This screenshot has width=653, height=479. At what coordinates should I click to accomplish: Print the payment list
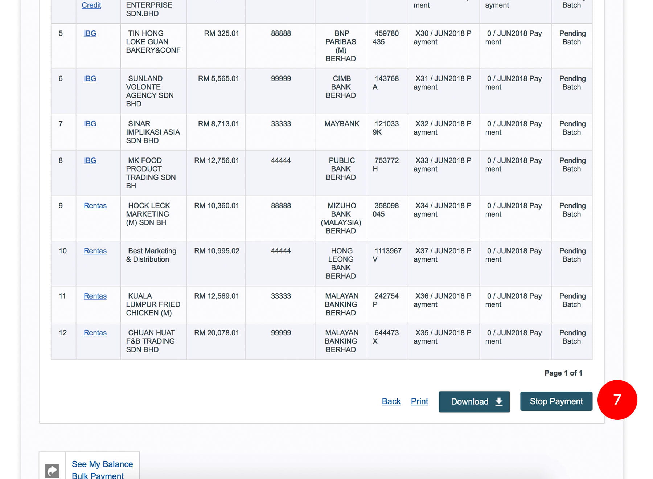coord(419,401)
